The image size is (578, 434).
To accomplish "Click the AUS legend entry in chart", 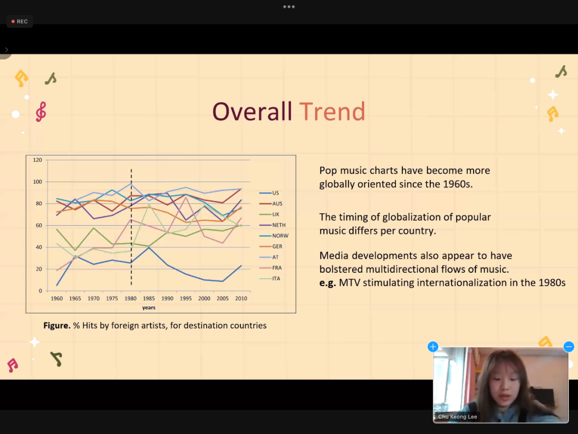I will tap(271, 204).
